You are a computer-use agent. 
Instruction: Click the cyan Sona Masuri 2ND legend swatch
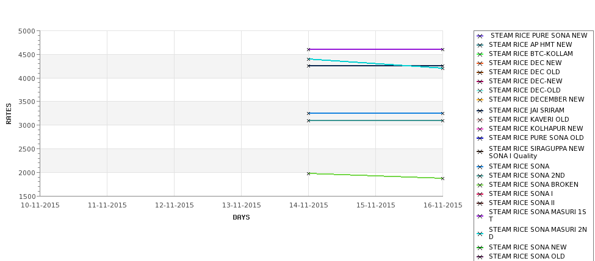coord(480,234)
